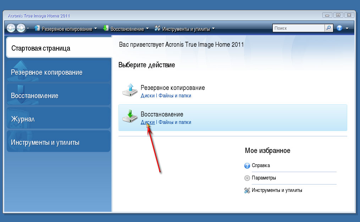Open the help menu dropdown arrow
Screen dimensions: 360x222
coord(347,28)
